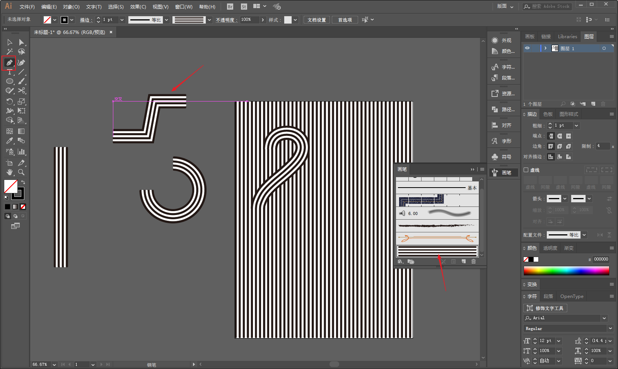Screen dimensions: 618x369
Task: Toggle visibility of 图层 1 layer
Action: pos(527,48)
